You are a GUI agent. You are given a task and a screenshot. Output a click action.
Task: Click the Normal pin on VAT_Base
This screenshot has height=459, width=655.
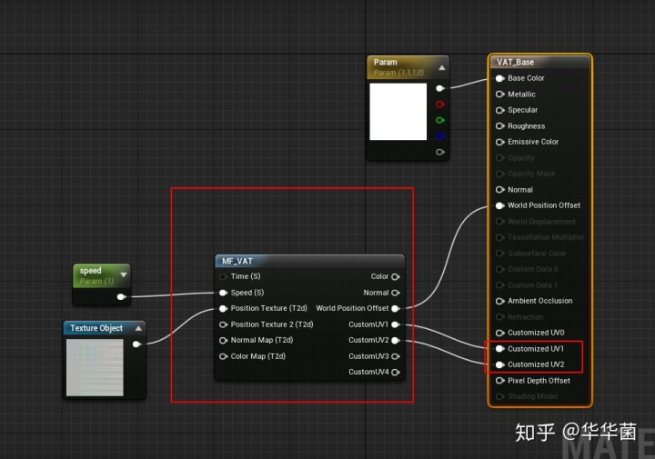tap(499, 190)
